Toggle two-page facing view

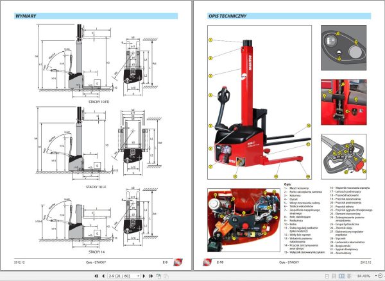pyautogui.click(x=341, y=276)
